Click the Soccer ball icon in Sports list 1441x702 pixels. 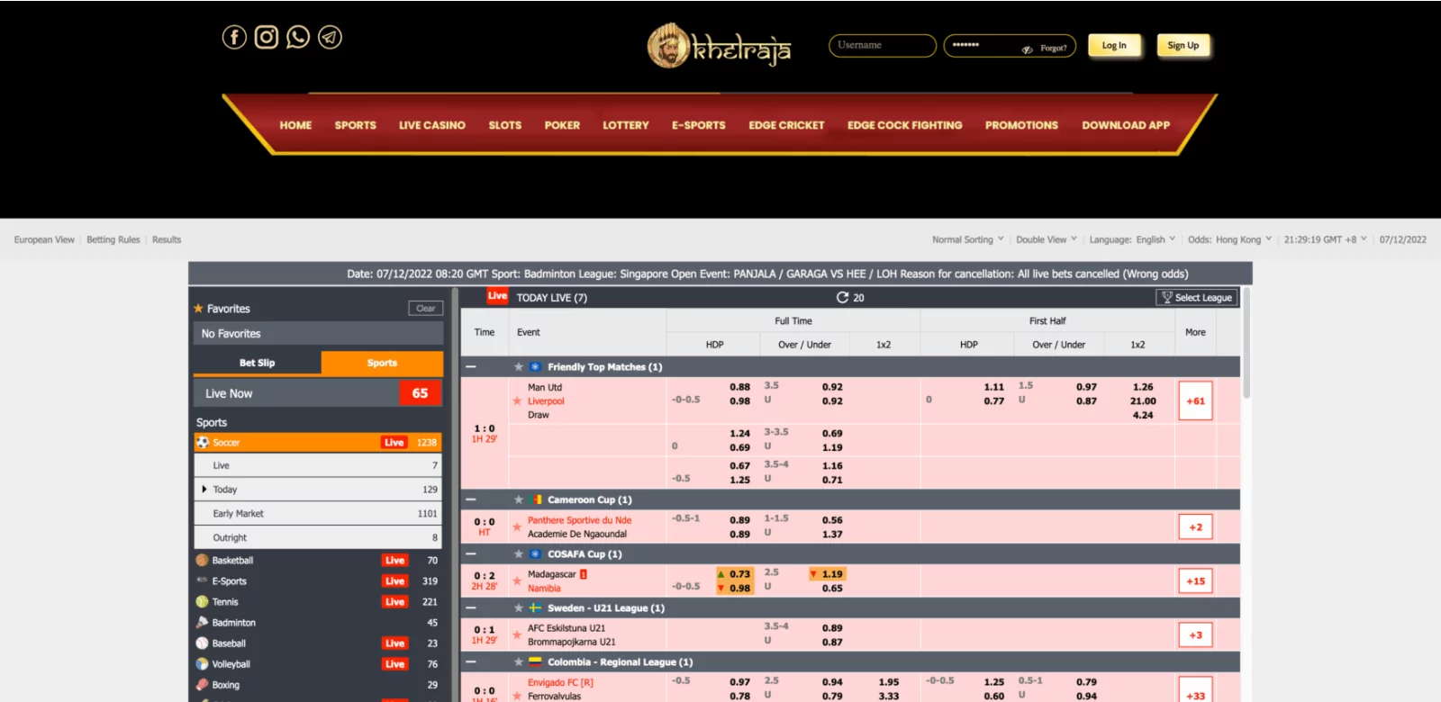203,442
